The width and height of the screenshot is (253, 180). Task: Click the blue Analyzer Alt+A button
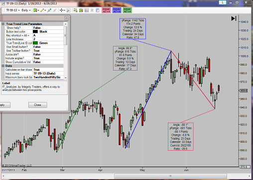117,10
